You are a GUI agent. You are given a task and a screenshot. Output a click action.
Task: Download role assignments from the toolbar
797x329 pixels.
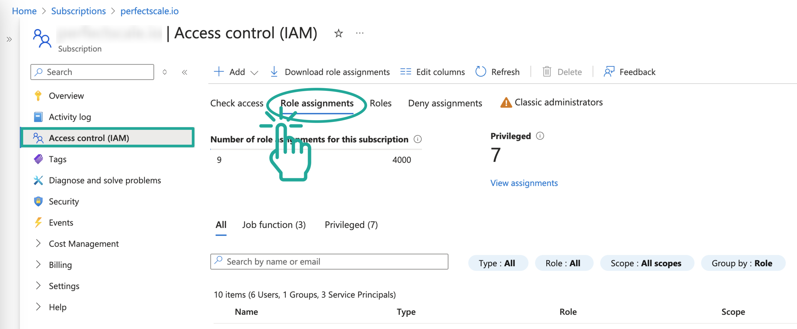pos(330,72)
